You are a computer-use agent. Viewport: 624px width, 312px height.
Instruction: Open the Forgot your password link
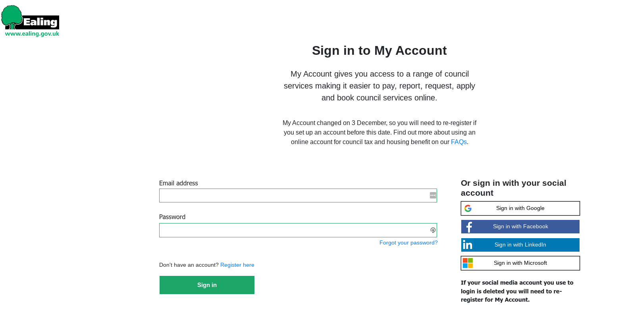click(x=408, y=243)
